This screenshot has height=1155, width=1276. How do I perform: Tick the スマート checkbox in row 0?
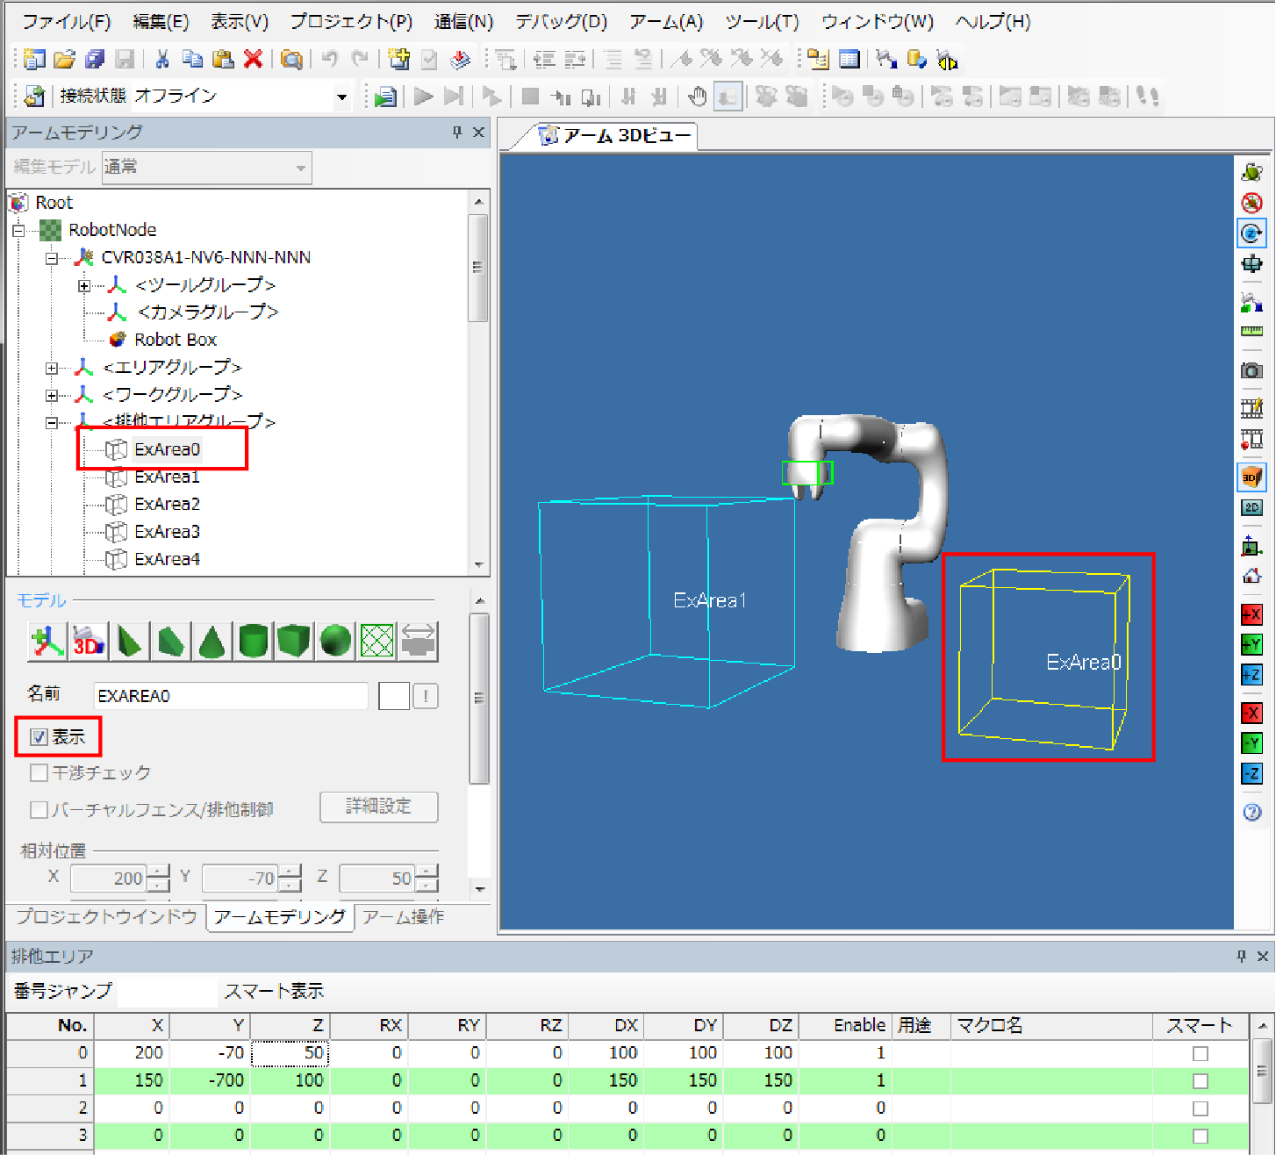click(1201, 1053)
